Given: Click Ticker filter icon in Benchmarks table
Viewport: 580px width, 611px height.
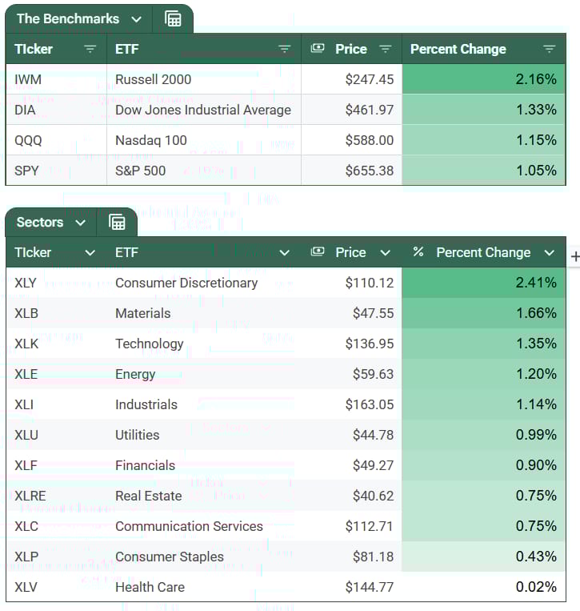Looking at the screenshot, I should click(90, 49).
